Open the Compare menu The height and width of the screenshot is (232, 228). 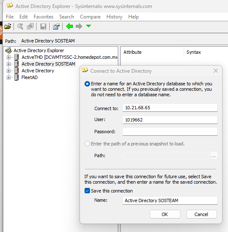point(90,17)
